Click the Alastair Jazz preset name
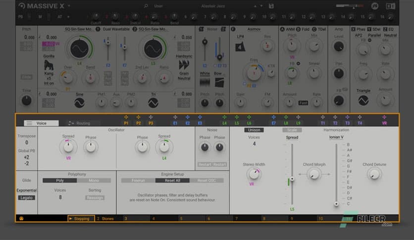 tap(213, 6)
